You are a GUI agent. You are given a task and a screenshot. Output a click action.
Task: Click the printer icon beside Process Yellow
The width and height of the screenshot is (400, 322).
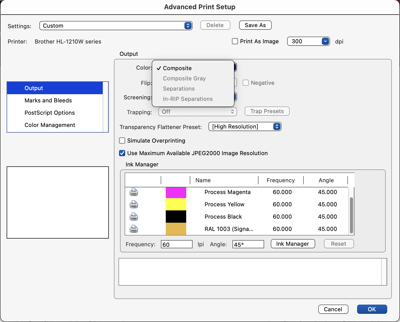click(134, 204)
